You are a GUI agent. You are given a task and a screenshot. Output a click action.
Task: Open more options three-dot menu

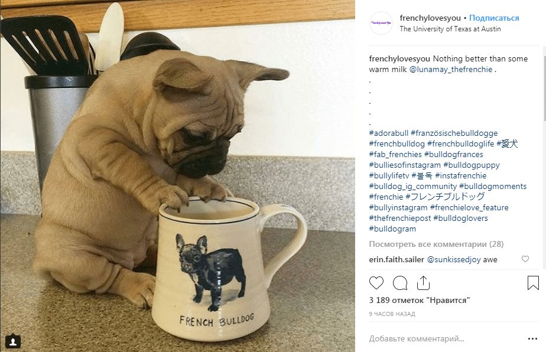click(x=532, y=339)
